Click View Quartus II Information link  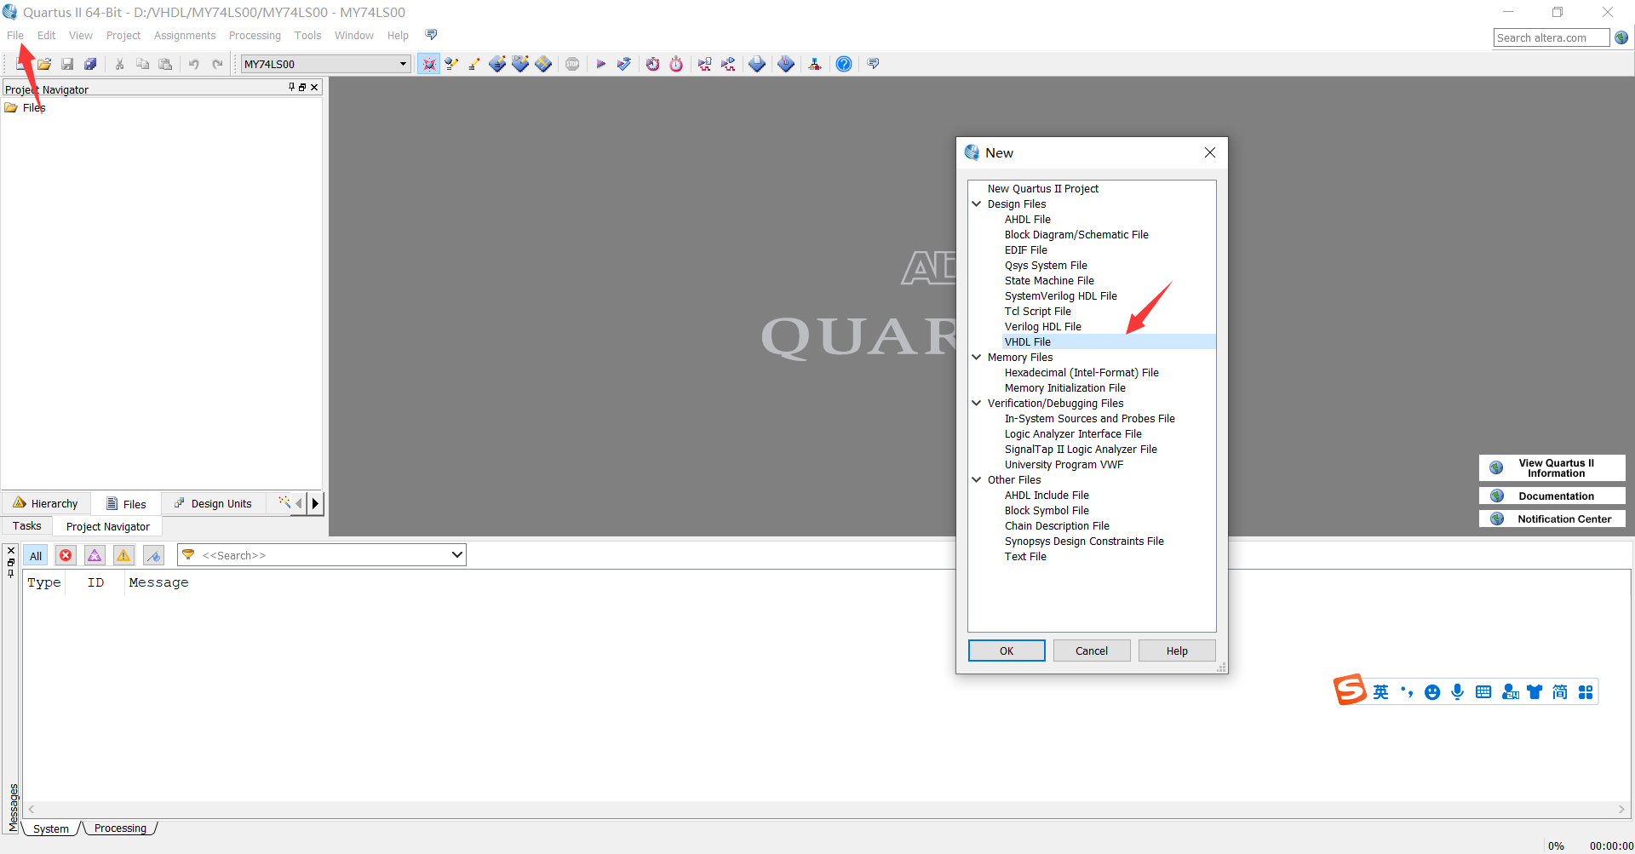[x=1552, y=467]
